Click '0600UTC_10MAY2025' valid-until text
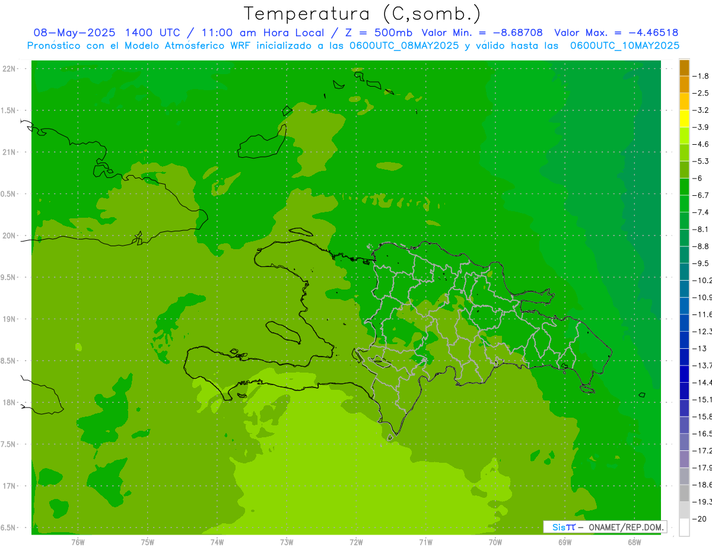 pyautogui.click(x=625, y=46)
